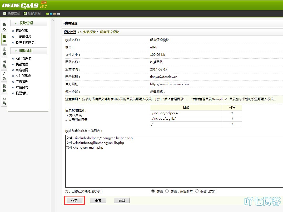
Task: Click the 确定 confirm button
Action: click(75, 200)
